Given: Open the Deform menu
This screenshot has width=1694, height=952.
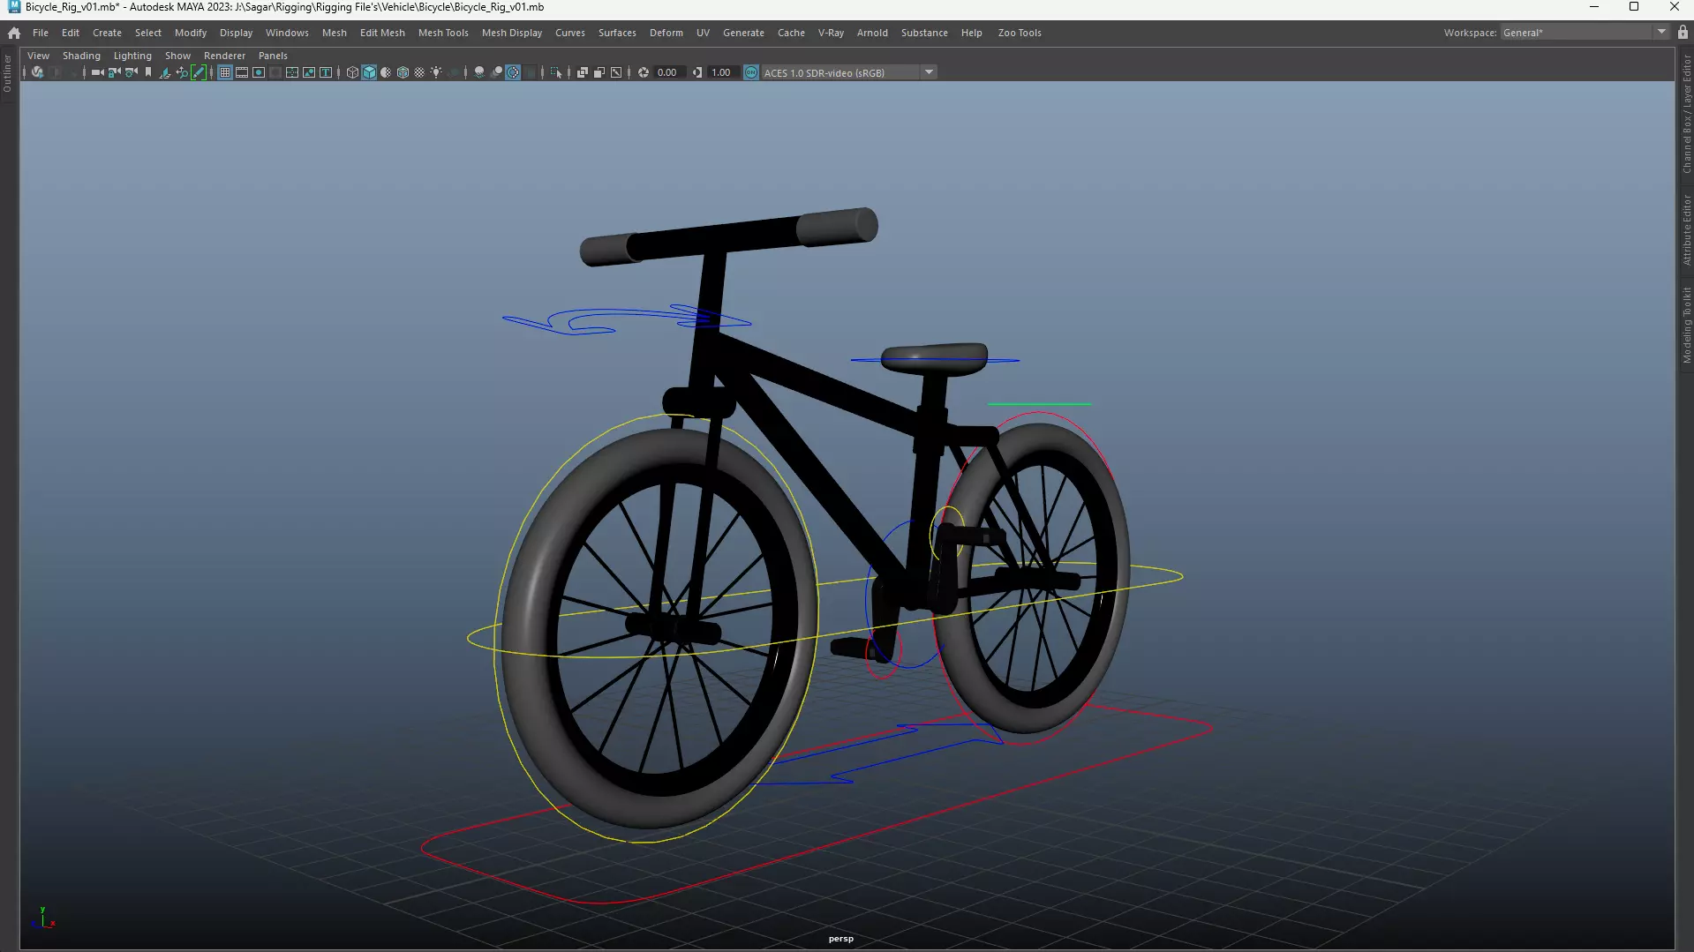Looking at the screenshot, I should (666, 33).
